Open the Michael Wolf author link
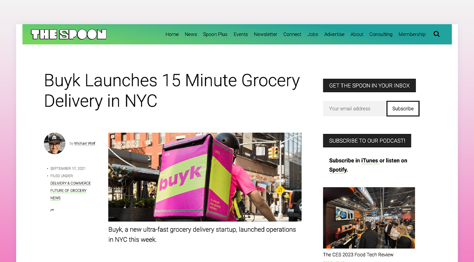The height and width of the screenshot is (262, 474). coord(85,143)
